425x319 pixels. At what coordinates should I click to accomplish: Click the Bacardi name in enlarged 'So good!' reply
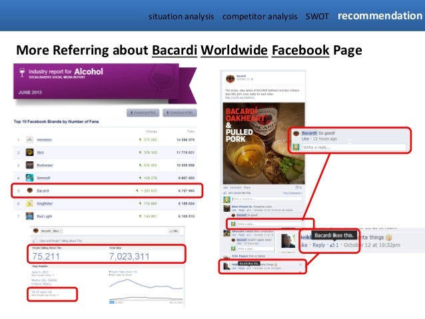(309, 133)
